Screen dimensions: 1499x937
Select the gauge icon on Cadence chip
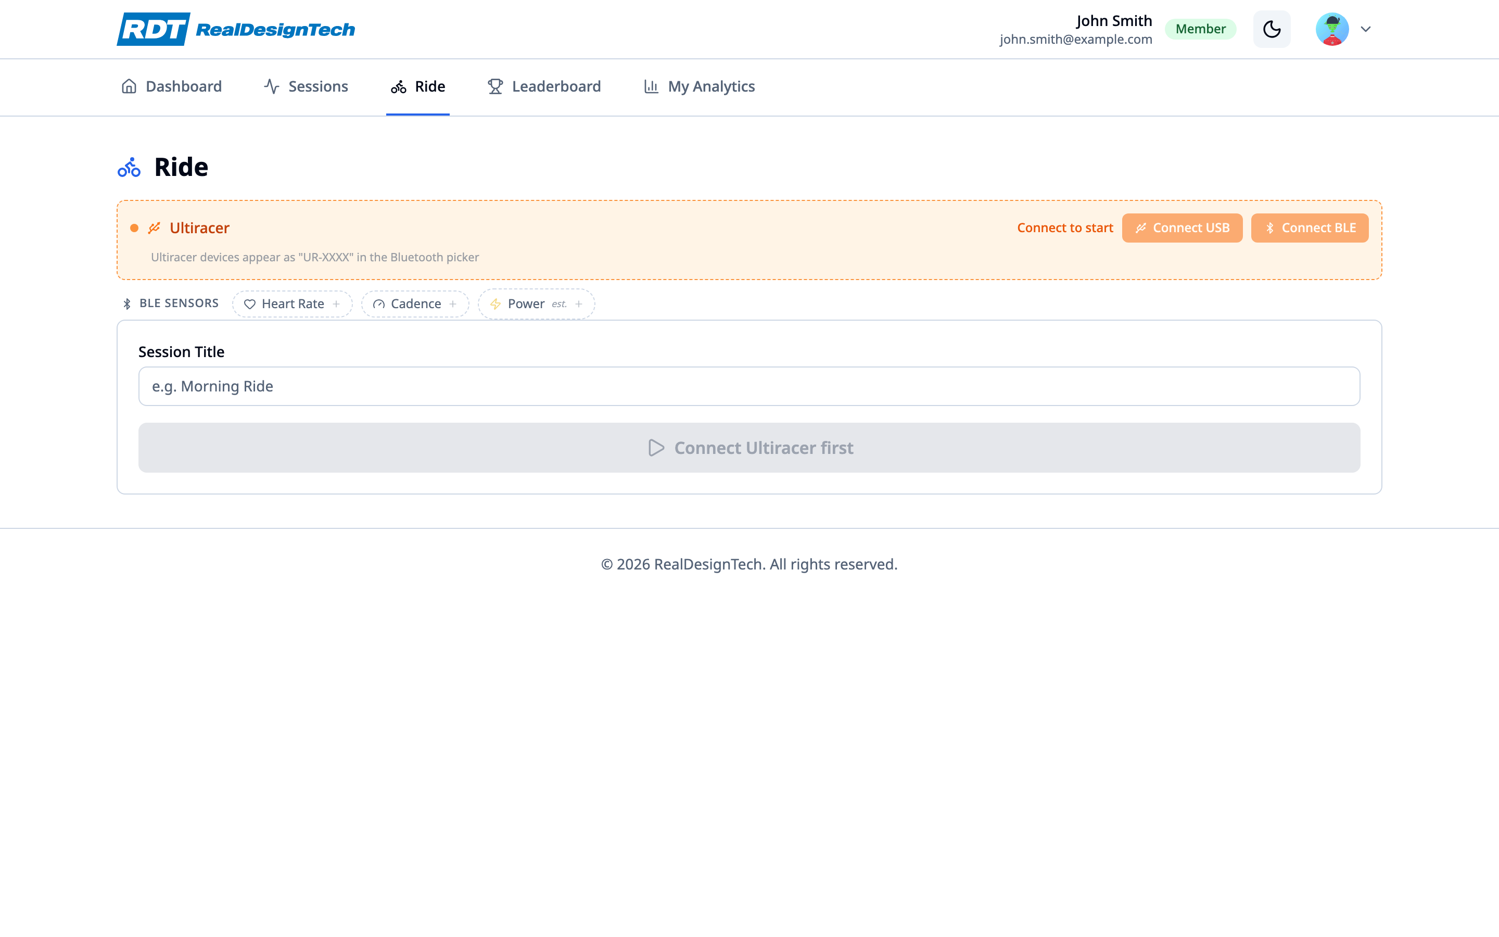tap(378, 303)
